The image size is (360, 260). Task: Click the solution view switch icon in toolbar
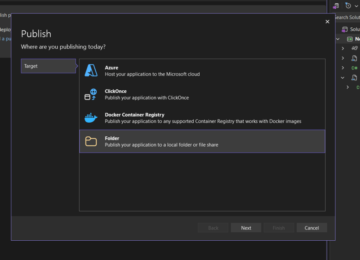pos(336,6)
